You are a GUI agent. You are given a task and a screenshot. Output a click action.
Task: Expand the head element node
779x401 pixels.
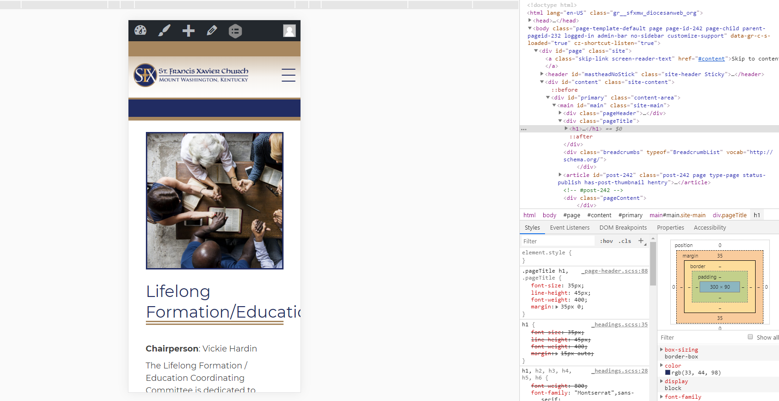click(530, 21)
